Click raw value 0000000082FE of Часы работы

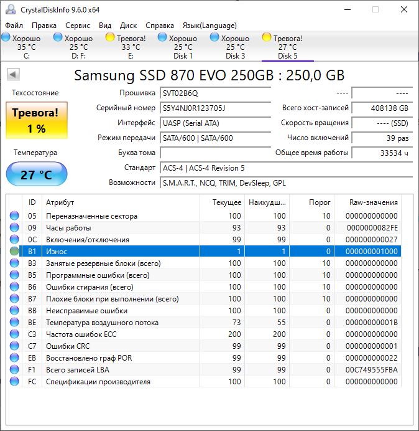372,228
